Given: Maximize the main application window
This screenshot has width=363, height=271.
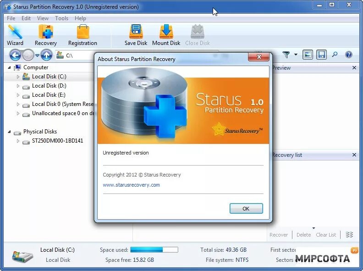Looking at the screenshot, I should pyautogui.click(x=332, y=5).
